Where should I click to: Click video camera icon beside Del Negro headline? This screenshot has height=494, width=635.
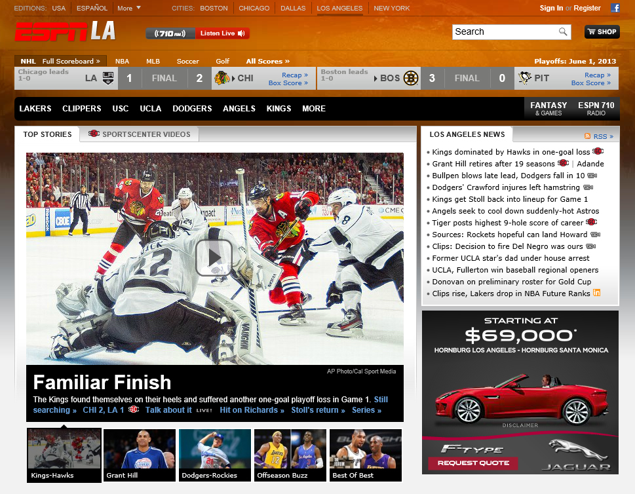coord(591,246)
